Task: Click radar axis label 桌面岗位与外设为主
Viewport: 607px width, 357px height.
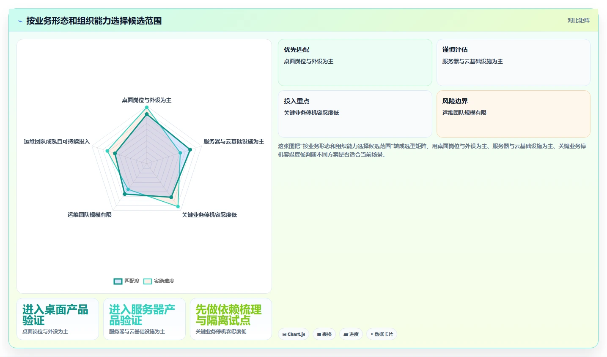Action: (147, 100)
